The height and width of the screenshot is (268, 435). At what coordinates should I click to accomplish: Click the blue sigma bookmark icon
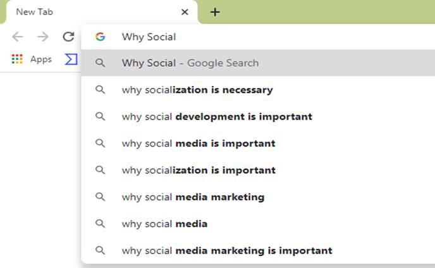71,59
